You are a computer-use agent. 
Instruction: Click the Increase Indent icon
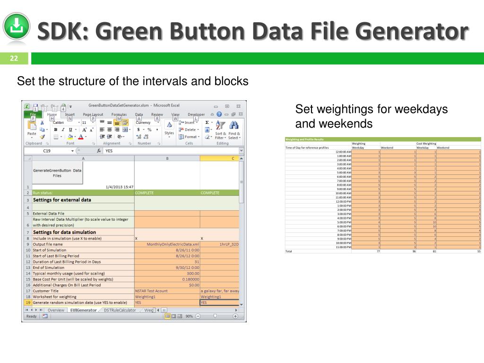(x=109, y=137)
